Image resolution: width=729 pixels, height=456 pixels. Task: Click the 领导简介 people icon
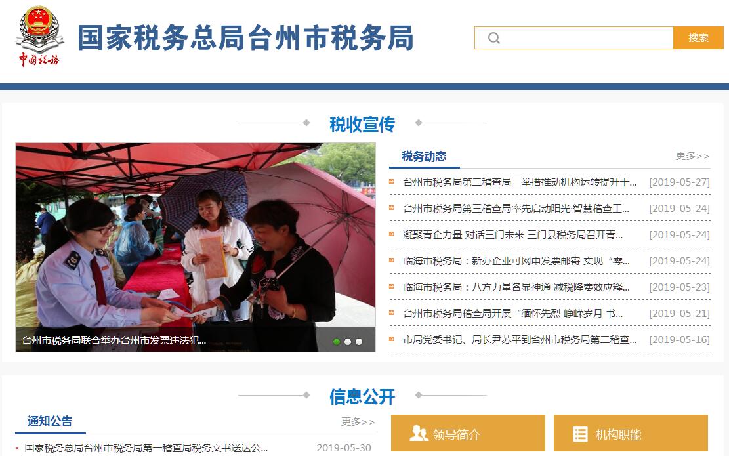419,433
